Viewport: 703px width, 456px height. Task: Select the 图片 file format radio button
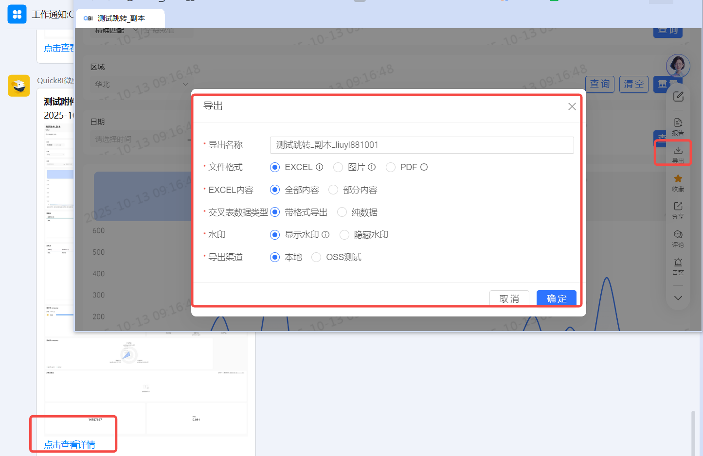tap(338, 167)
